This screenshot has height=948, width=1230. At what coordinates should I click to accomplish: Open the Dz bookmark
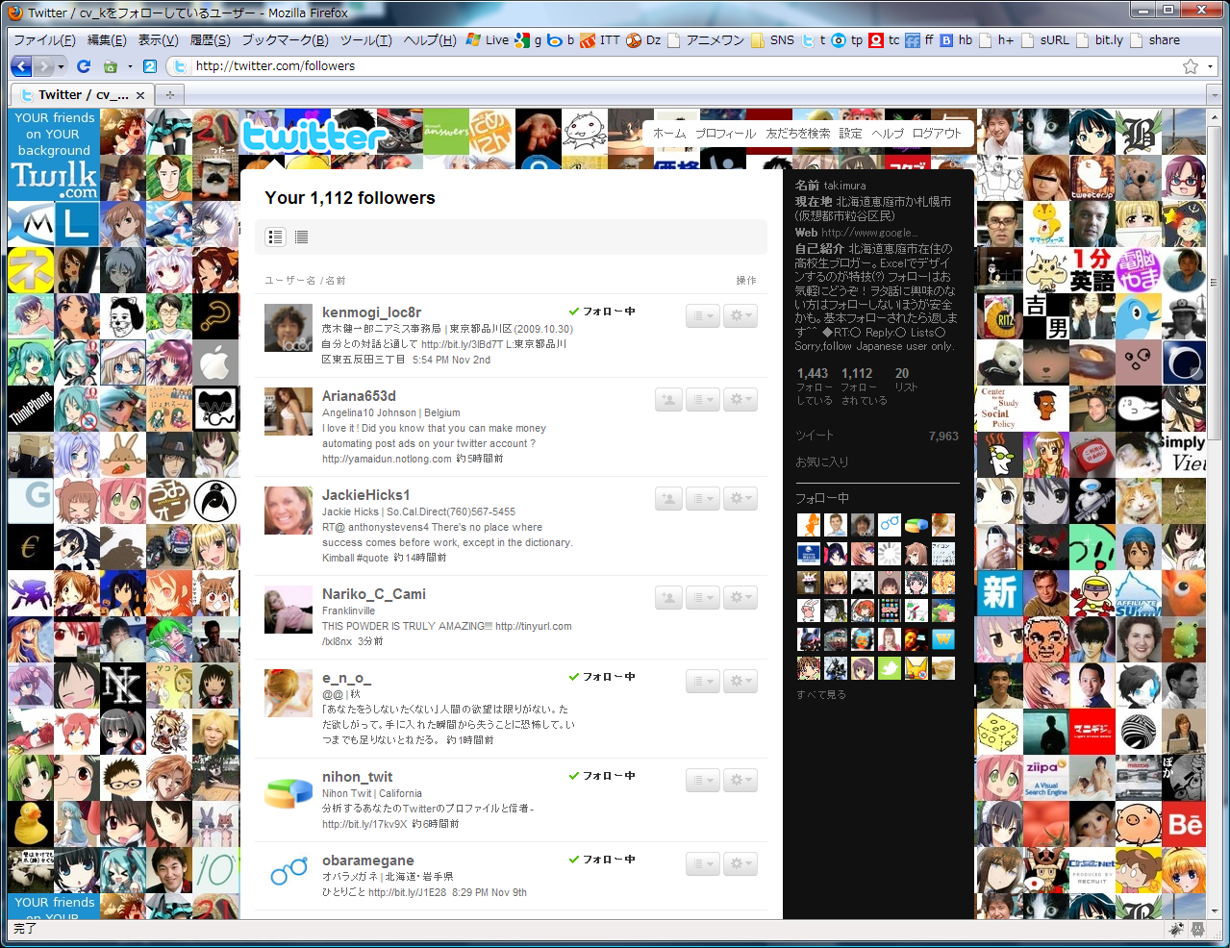643,40
